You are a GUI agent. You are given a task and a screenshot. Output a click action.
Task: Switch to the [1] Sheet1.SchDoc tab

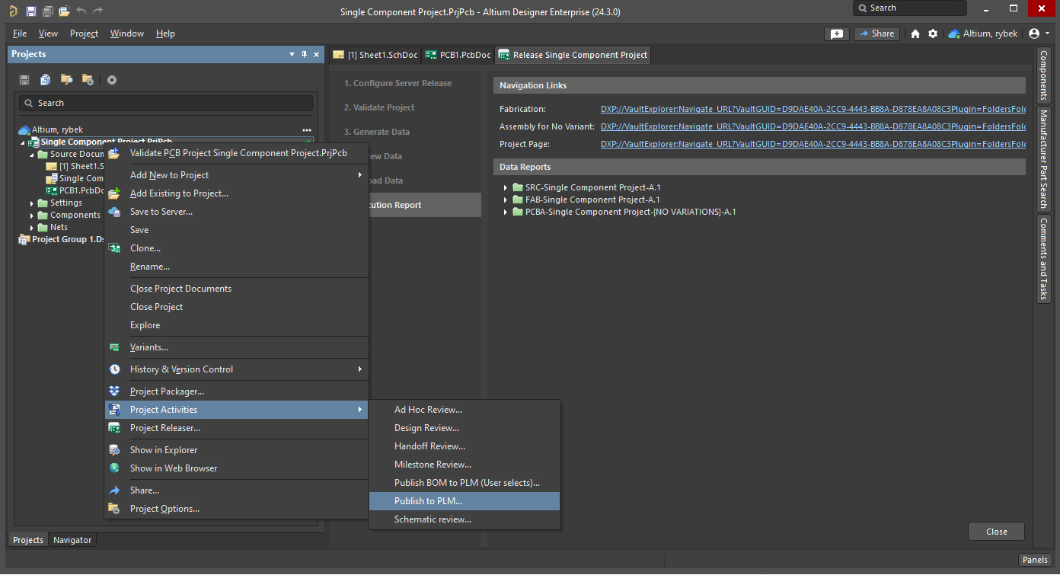click(375, 55)
